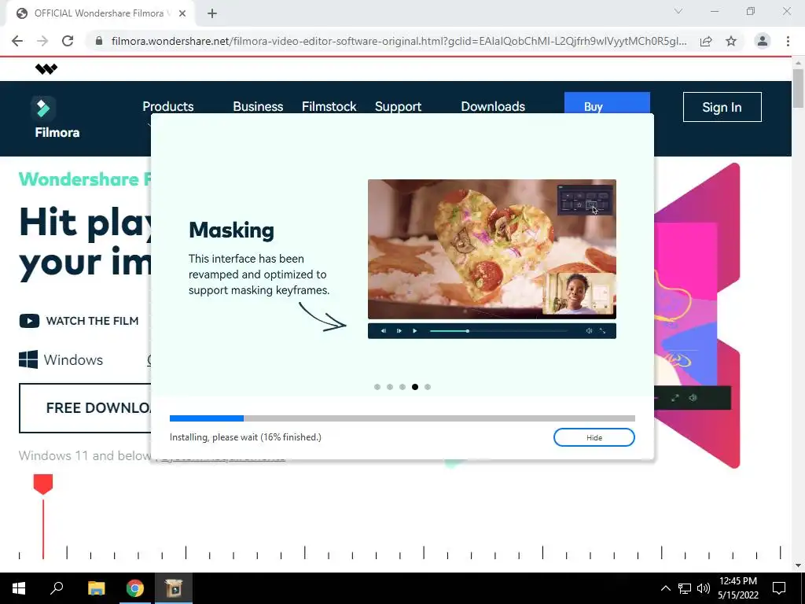Click the FREE DOWNLOAD button
Image resolution: width=805 pixels, height=604 pixels.
(85, 408)
